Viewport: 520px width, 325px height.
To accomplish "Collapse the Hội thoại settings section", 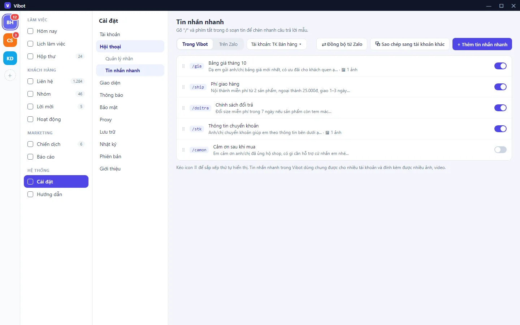I will coord(130,47).
